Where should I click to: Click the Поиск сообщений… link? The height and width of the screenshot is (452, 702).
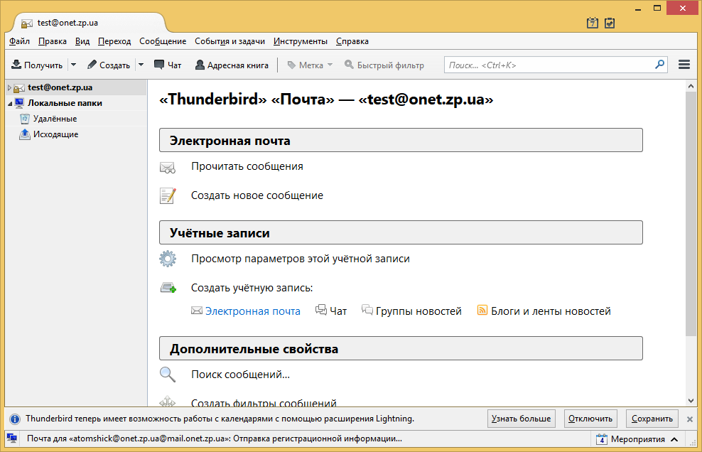click(240, 374)
